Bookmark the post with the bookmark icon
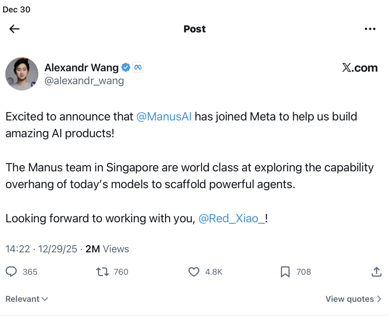This screenshot has height=323, width=389. click(x=285, y=272)
